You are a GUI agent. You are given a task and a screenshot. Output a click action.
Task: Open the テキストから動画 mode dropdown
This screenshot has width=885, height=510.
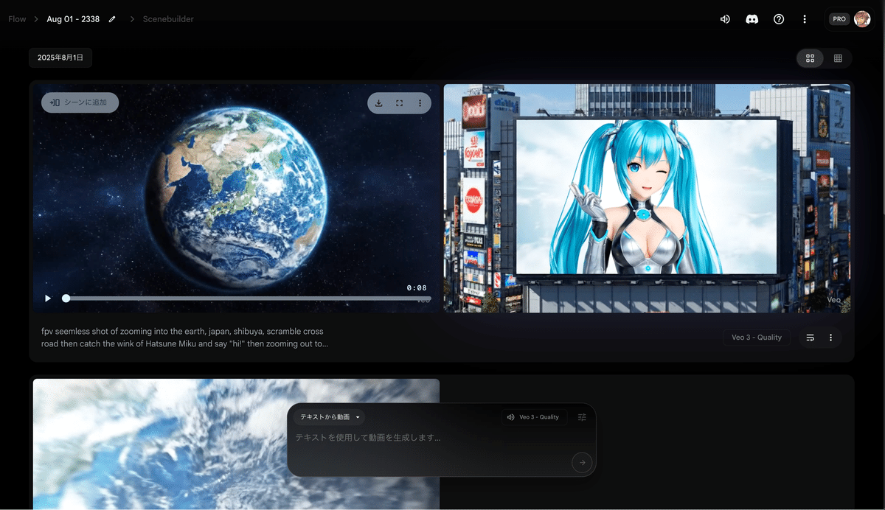point(330,417)
